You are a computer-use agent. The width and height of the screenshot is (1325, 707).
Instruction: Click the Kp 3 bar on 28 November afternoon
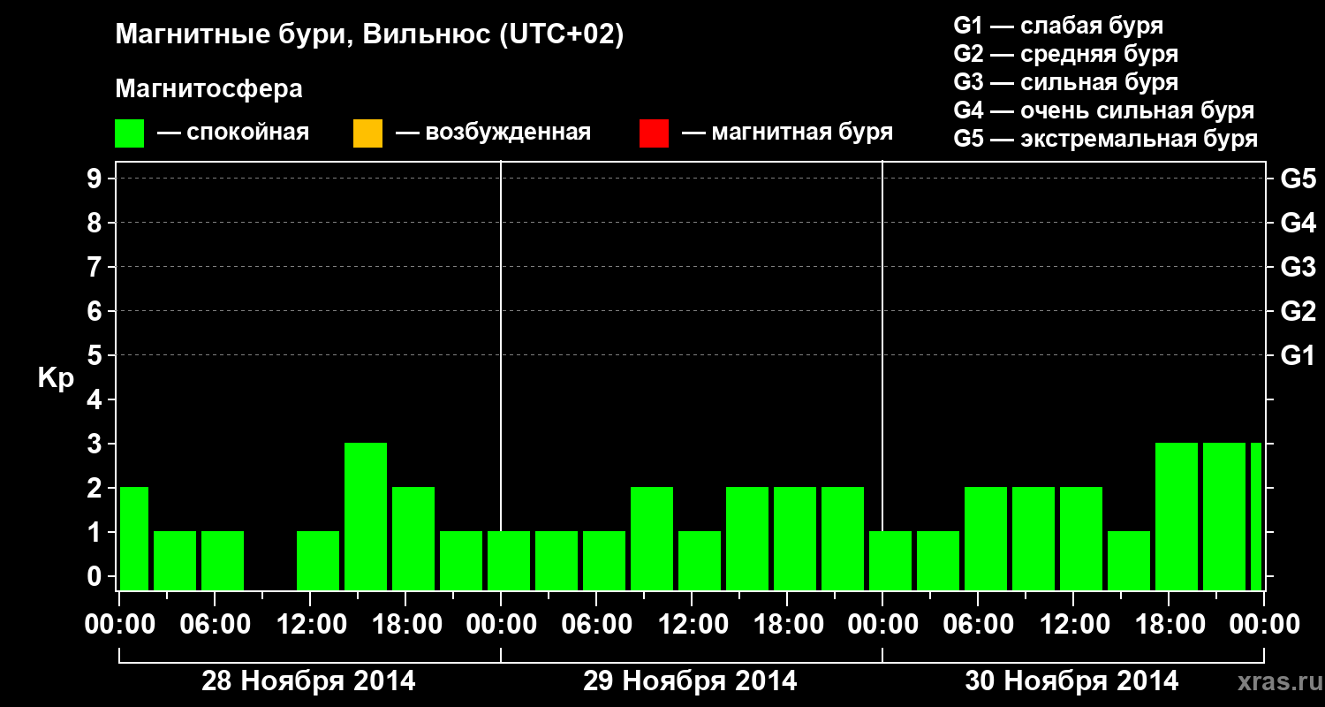pos(366,516)
